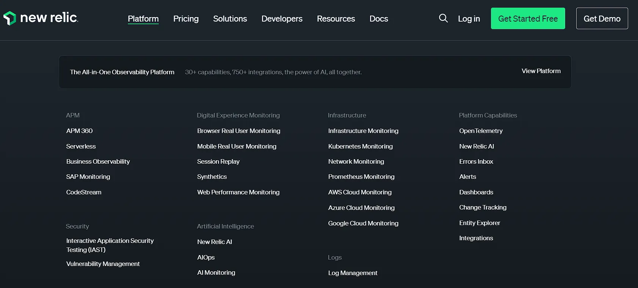Go to the Pricing menu item
The height and width of the screenshot is (288, 638).
pyautogui.click(x=186, y=19)
